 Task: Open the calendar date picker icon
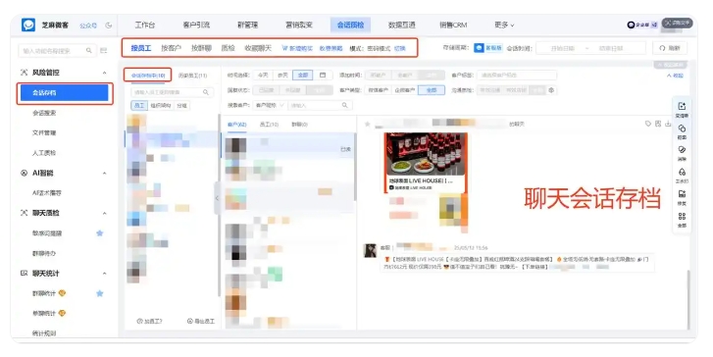tap(323, 76)
